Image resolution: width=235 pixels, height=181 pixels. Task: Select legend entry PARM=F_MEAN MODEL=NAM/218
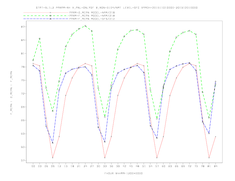(92, 16)
